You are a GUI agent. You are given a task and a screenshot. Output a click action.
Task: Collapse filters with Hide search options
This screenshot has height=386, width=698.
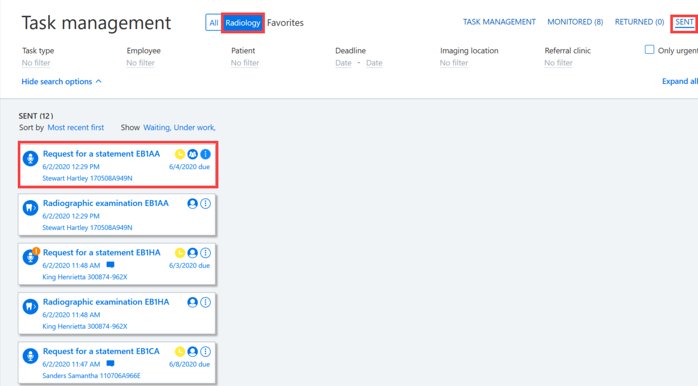(x=62, y=82)
